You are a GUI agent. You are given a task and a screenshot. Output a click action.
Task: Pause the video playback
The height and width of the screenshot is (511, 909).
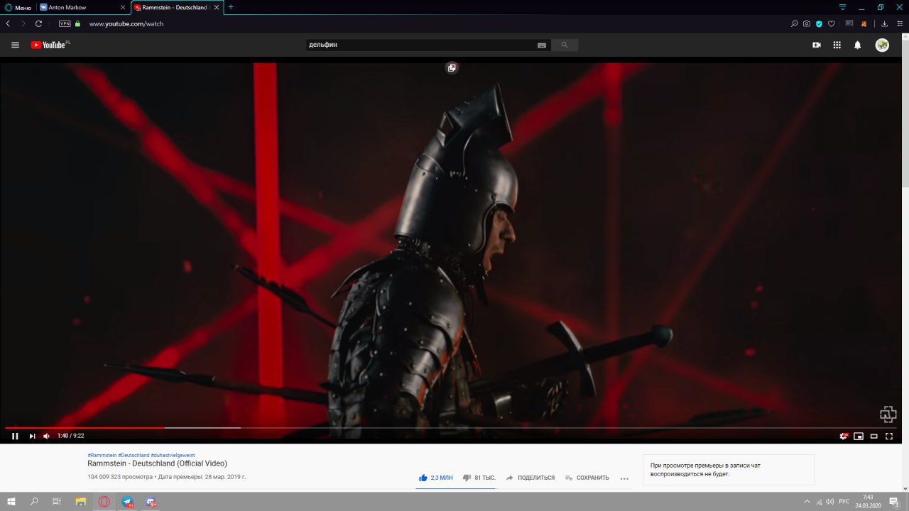click(x=15, y=436)
